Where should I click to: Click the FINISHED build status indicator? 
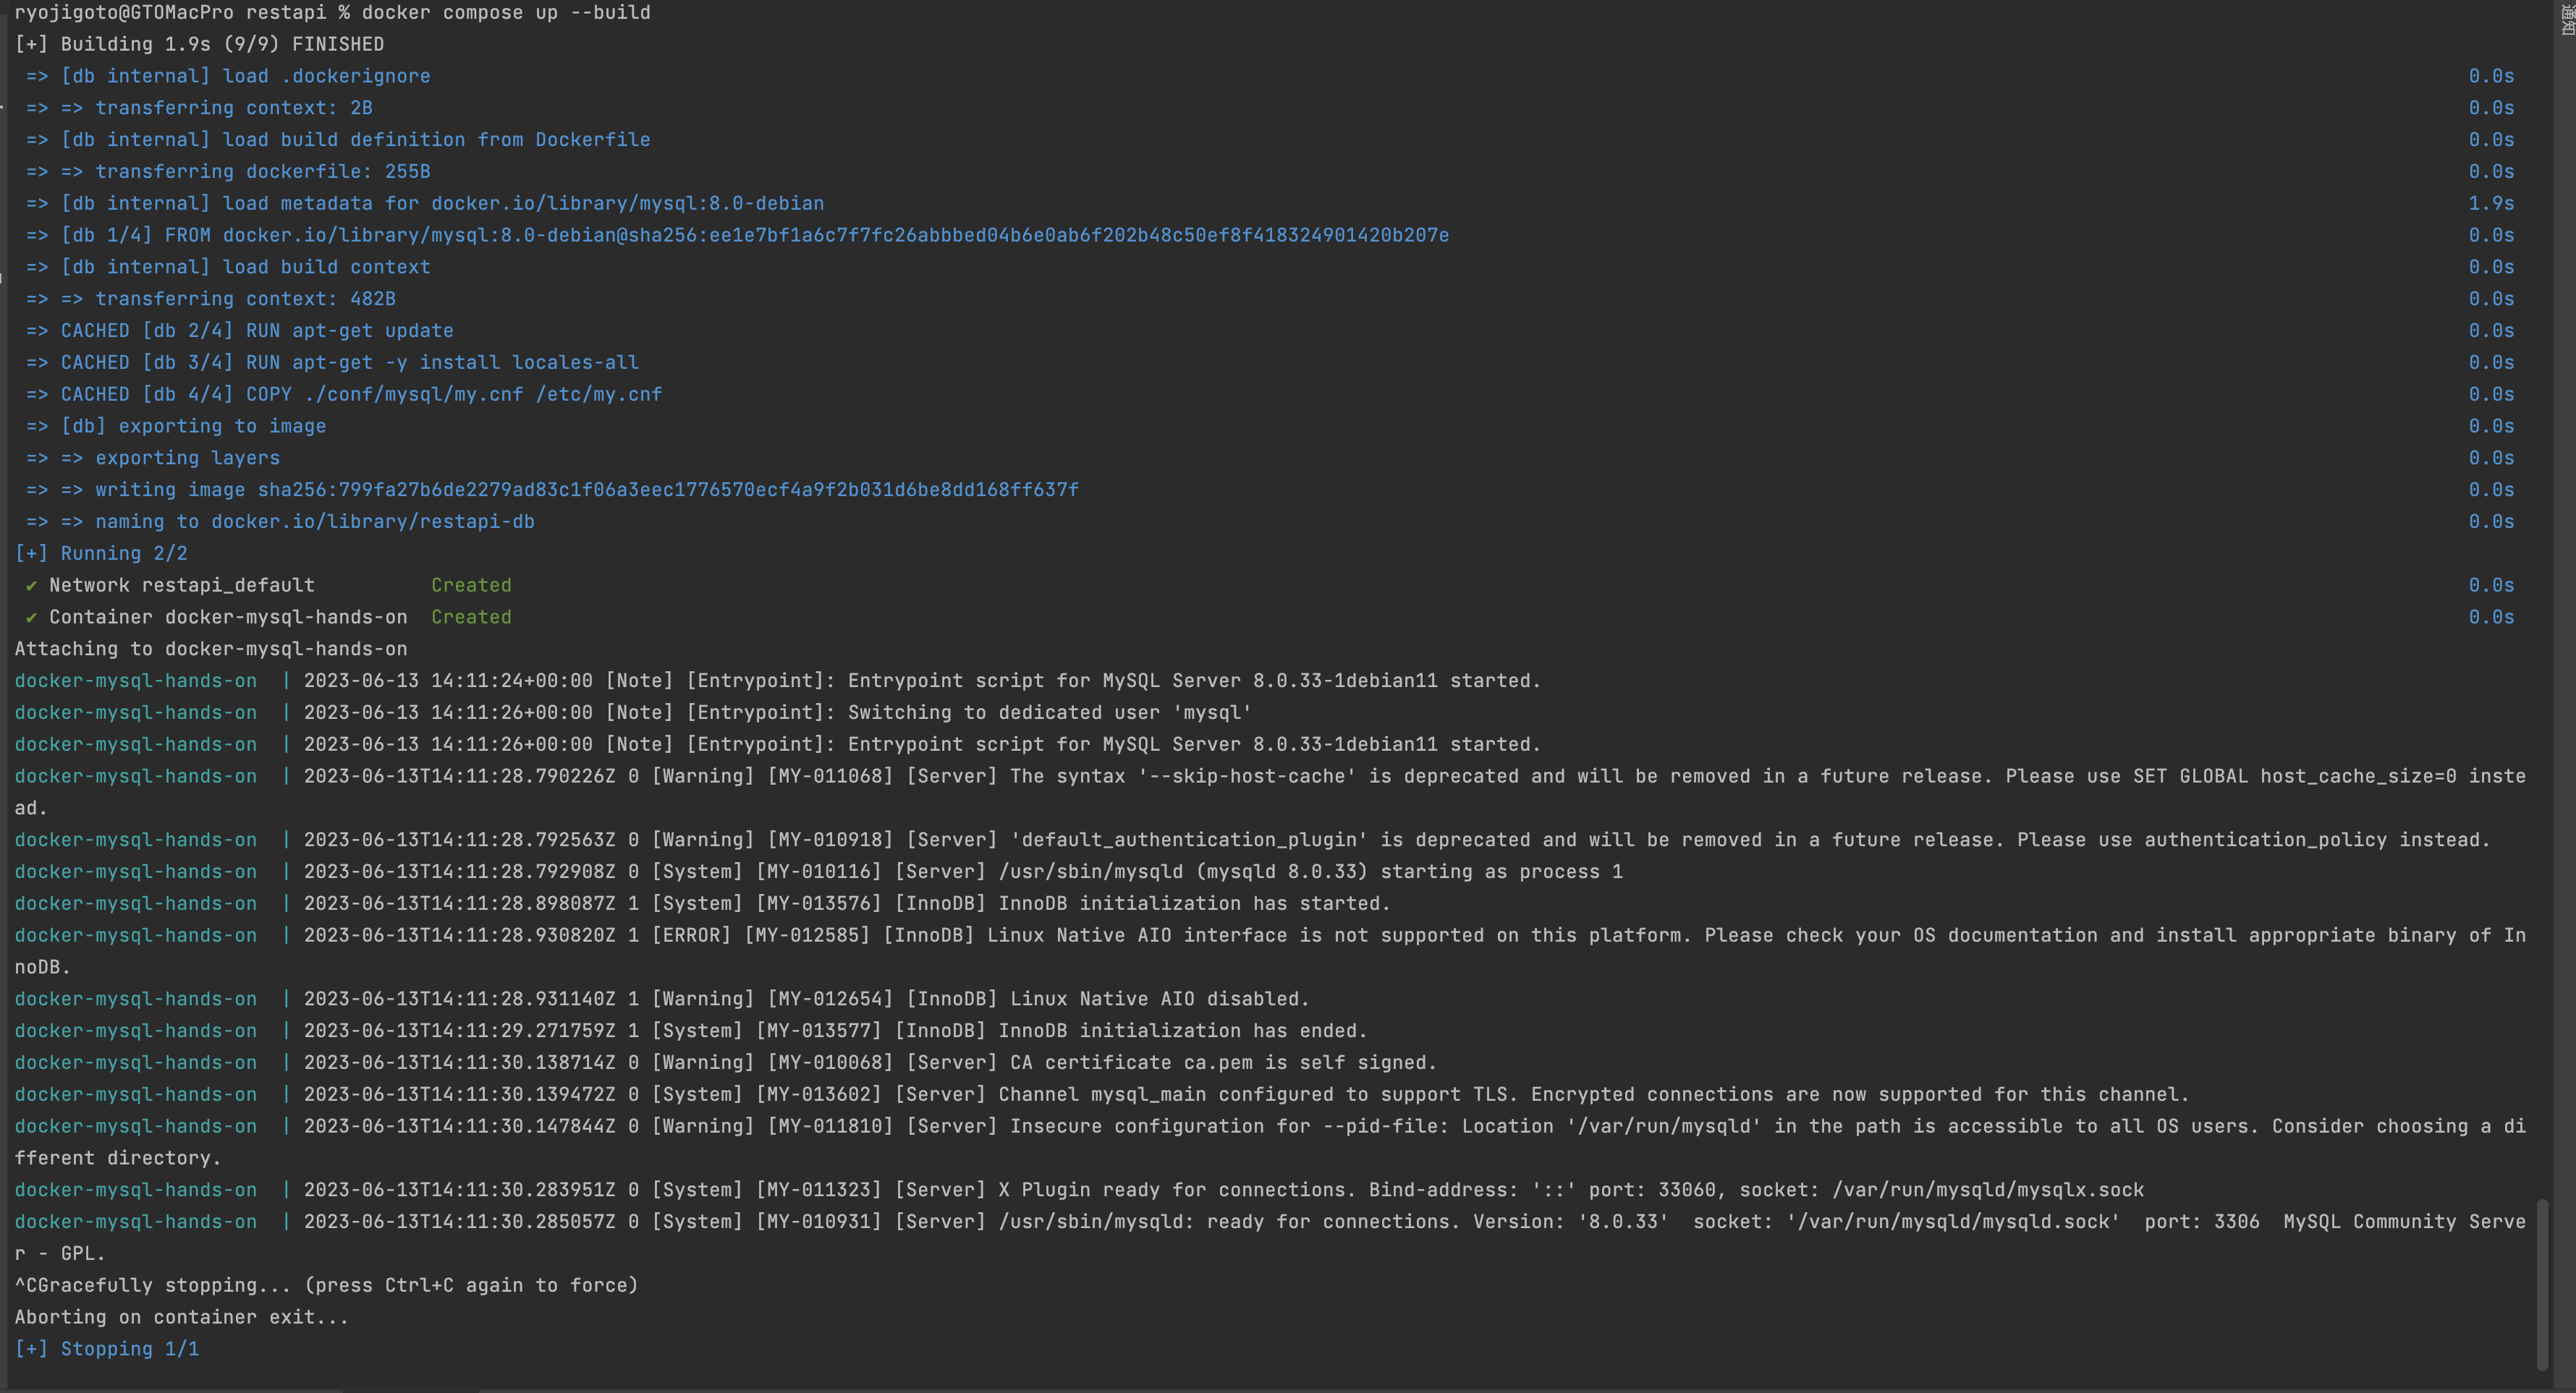pyautogui.click(x=339, y=44)
